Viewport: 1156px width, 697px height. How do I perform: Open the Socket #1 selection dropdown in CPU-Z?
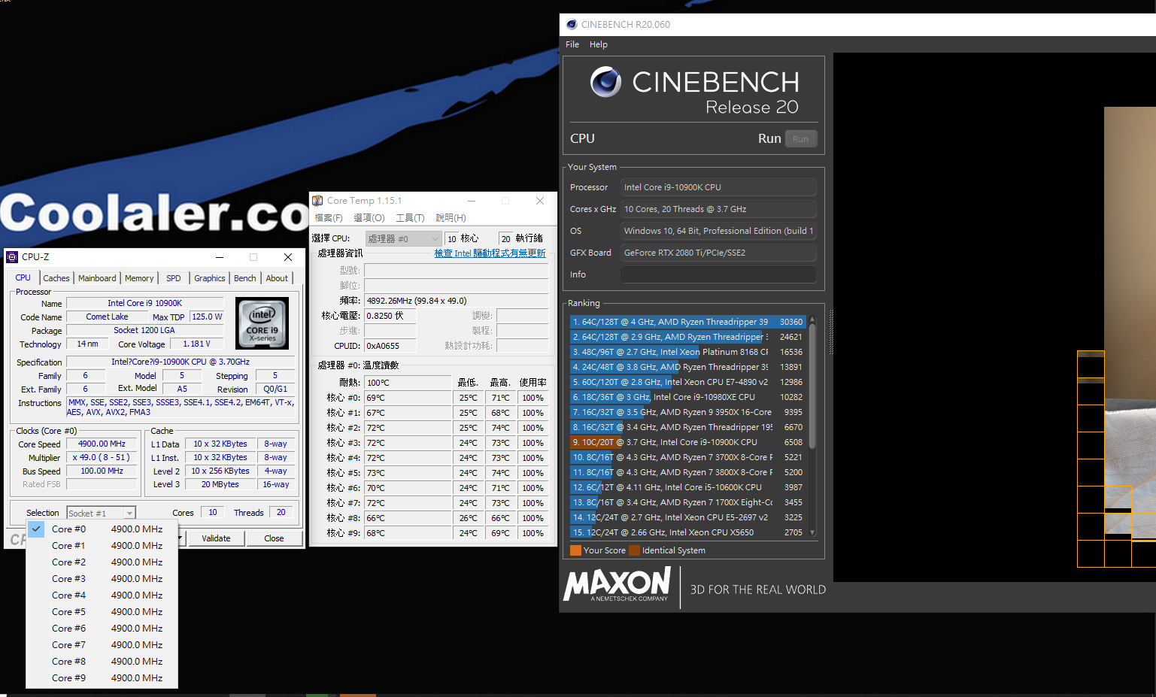pos(102,513)
